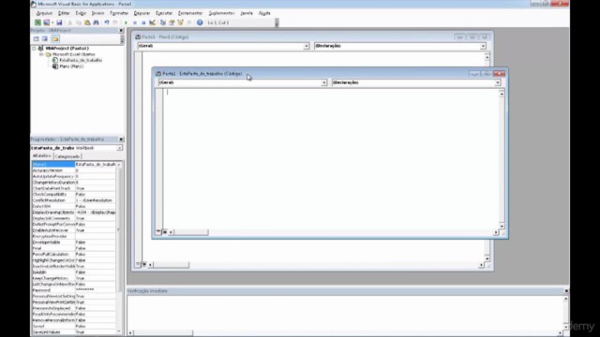Click View Object icon in Project panel
Viewport: 600px width, 337px height.
point(45,38)
